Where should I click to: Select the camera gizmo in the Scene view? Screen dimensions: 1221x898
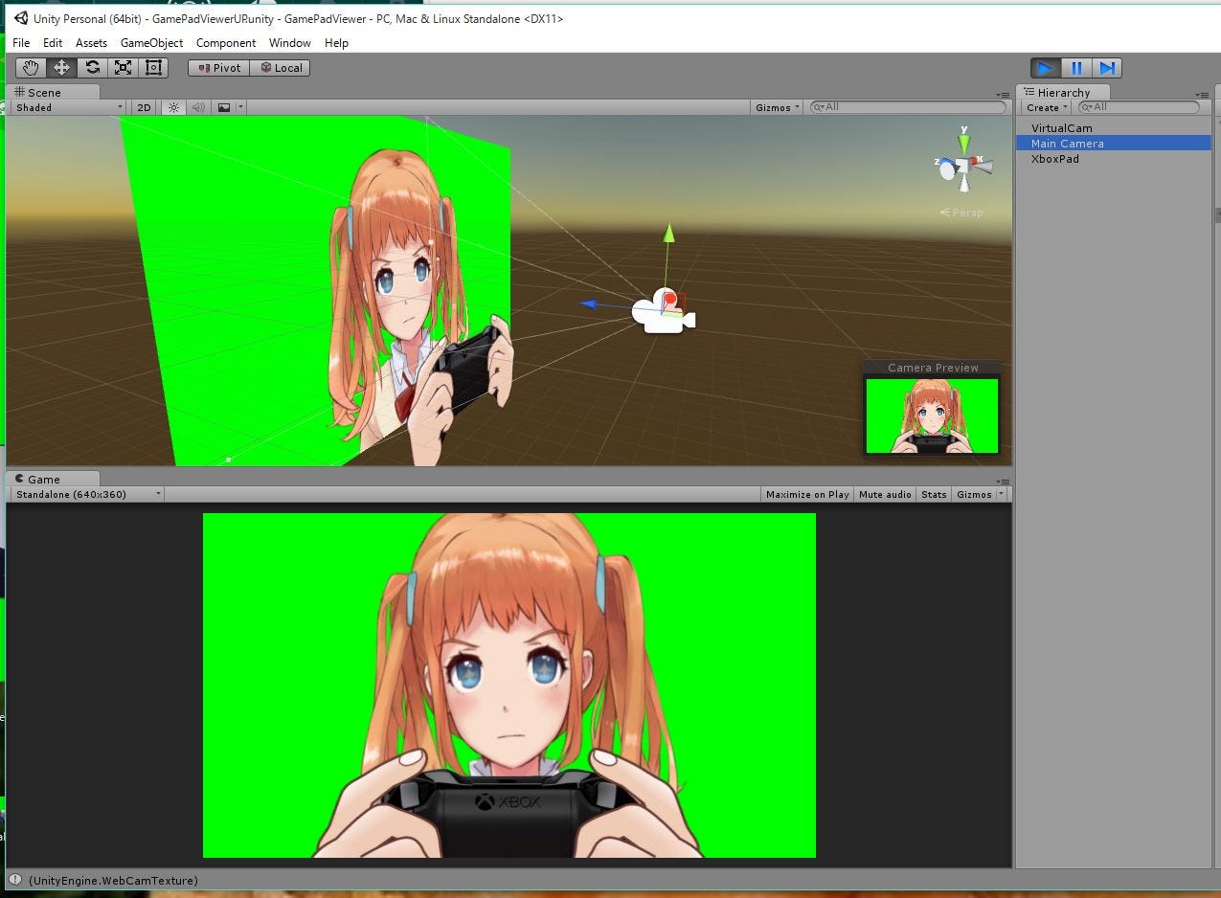pyautogui.click(x=662, y=312)
